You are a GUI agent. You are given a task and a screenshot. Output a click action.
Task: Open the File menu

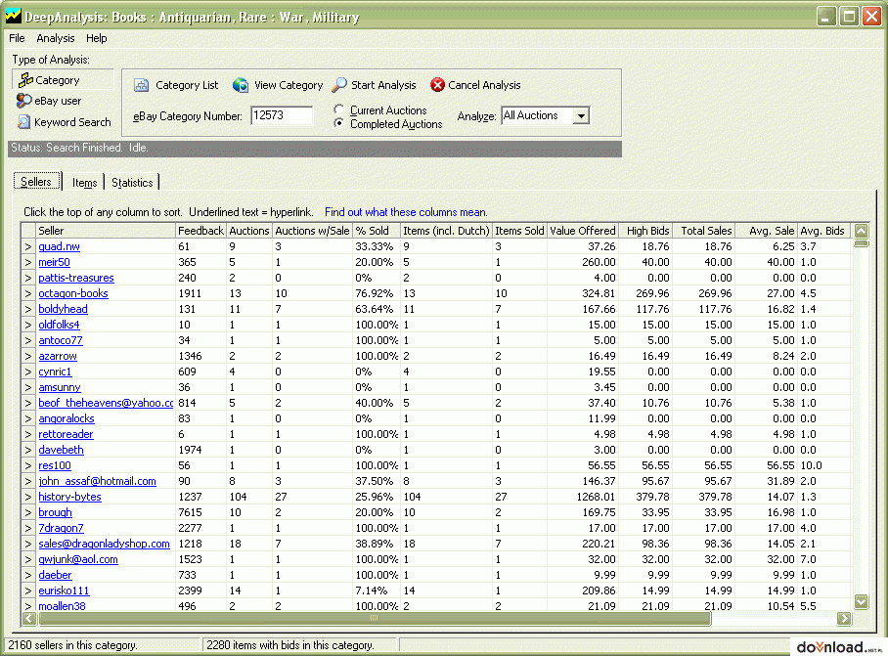(17, 38)
